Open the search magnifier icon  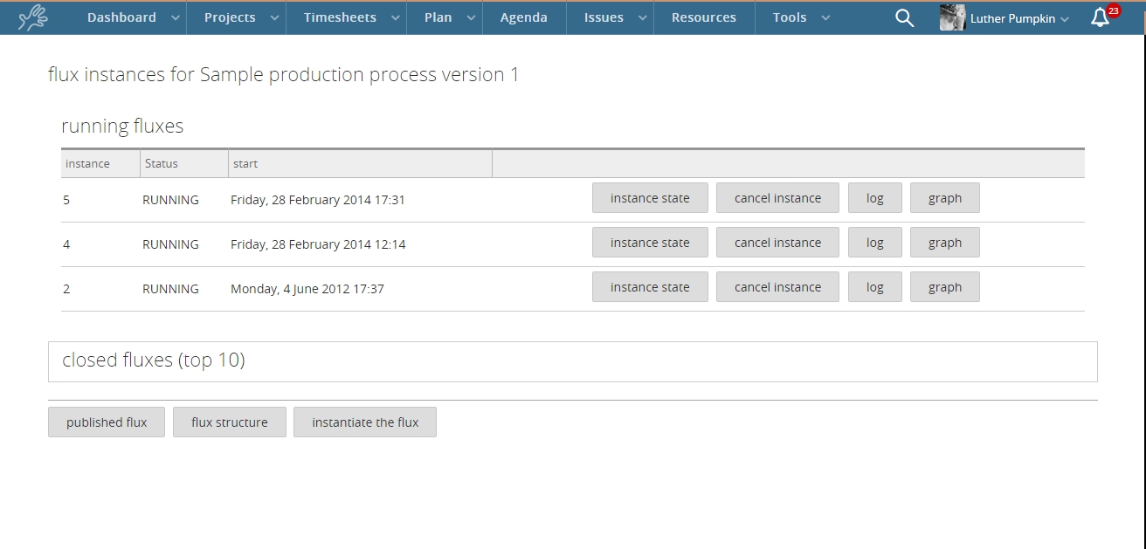tap(905, 17)
